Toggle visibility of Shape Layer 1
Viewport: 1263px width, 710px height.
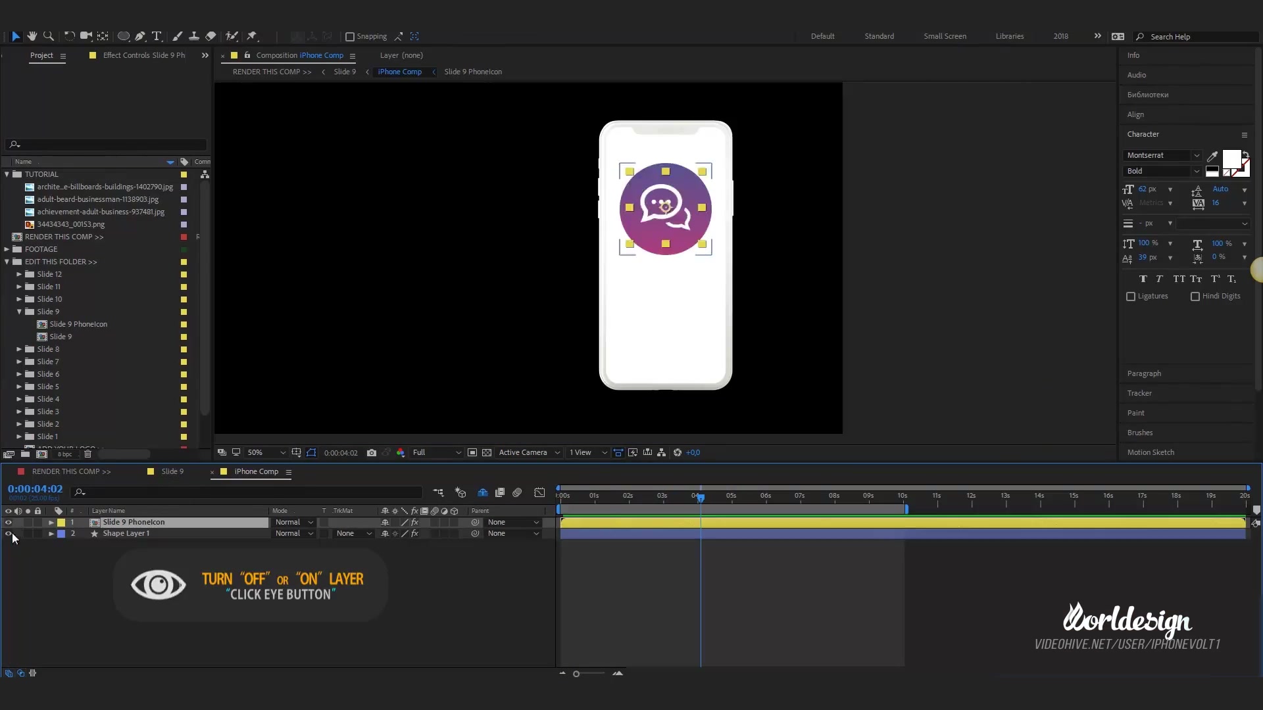[9, 533]
